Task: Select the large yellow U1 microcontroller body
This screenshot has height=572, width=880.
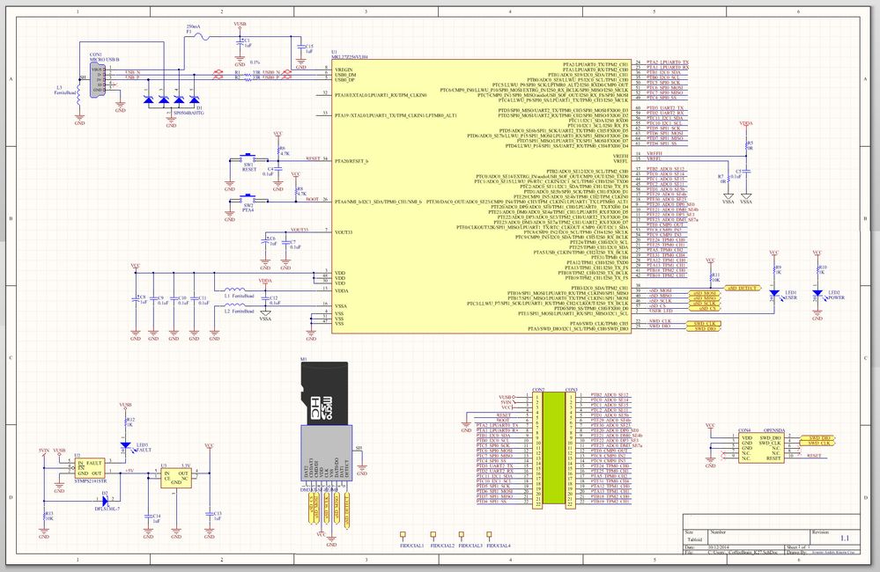Action: [x=482, y=196]
